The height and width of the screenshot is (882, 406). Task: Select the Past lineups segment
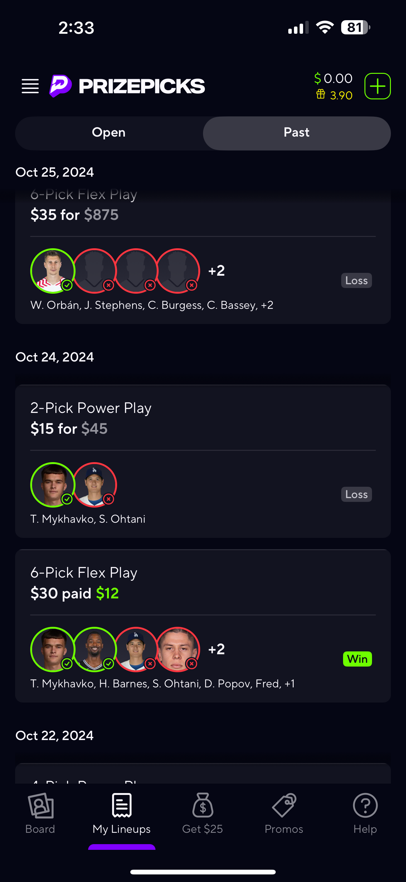pos(297,133)
